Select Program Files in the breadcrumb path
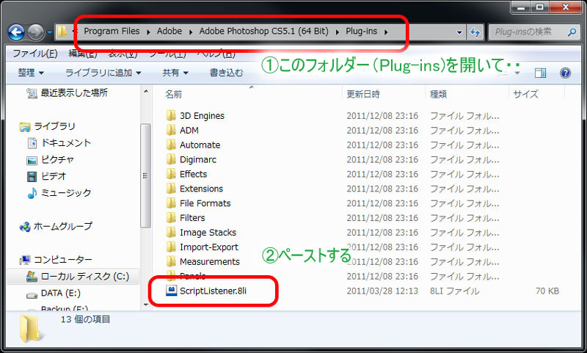 point(112,31)
